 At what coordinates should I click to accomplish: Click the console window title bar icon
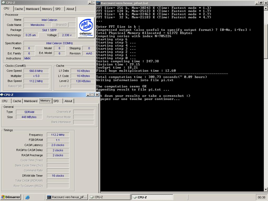tap(98, 3)
